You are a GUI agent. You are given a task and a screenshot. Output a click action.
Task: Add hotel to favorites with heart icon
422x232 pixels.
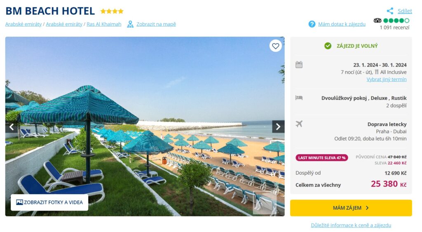(x=275, y=46)
